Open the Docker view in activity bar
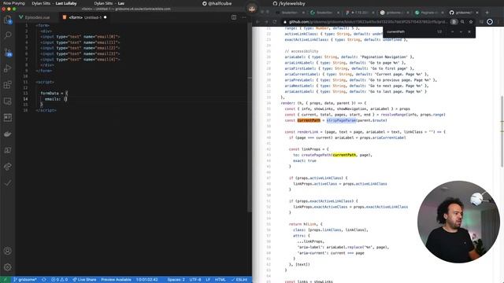 point(8,134)
